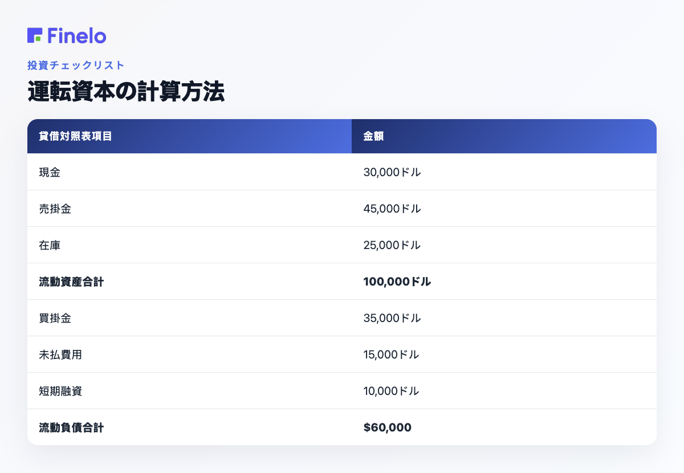Viewport: 684px width, 473px height.
Task: Click the 貸借対照表項目 column header
Action: 75,136
